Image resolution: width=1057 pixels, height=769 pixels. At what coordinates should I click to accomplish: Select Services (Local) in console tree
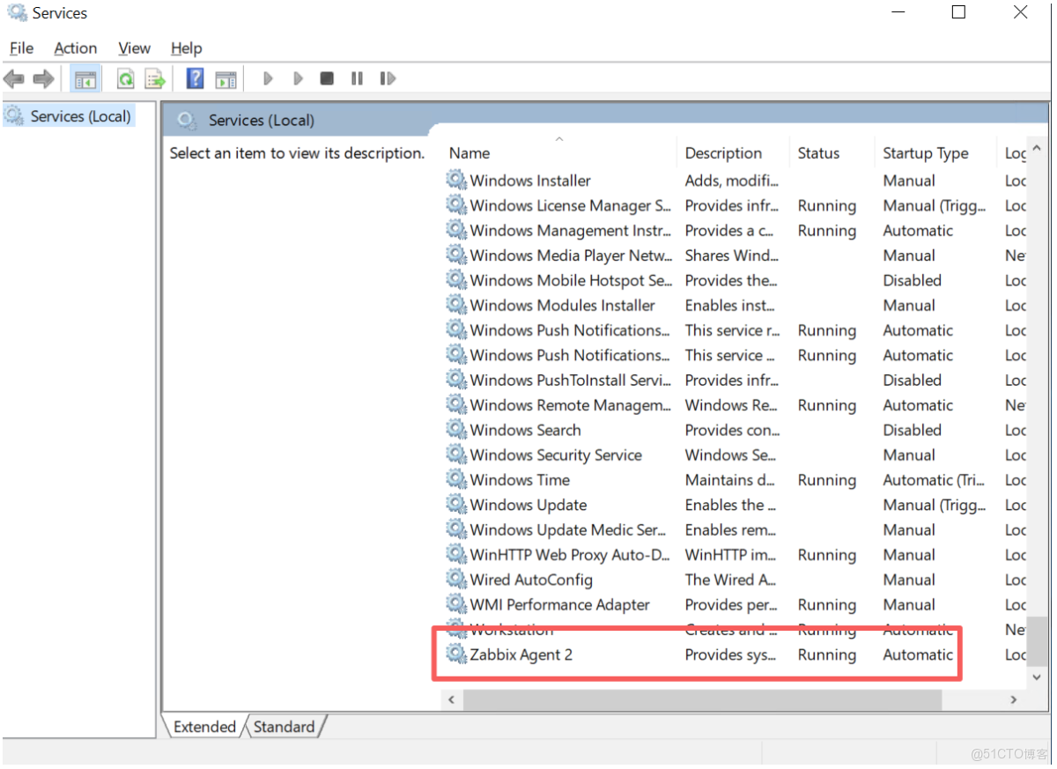79,116
